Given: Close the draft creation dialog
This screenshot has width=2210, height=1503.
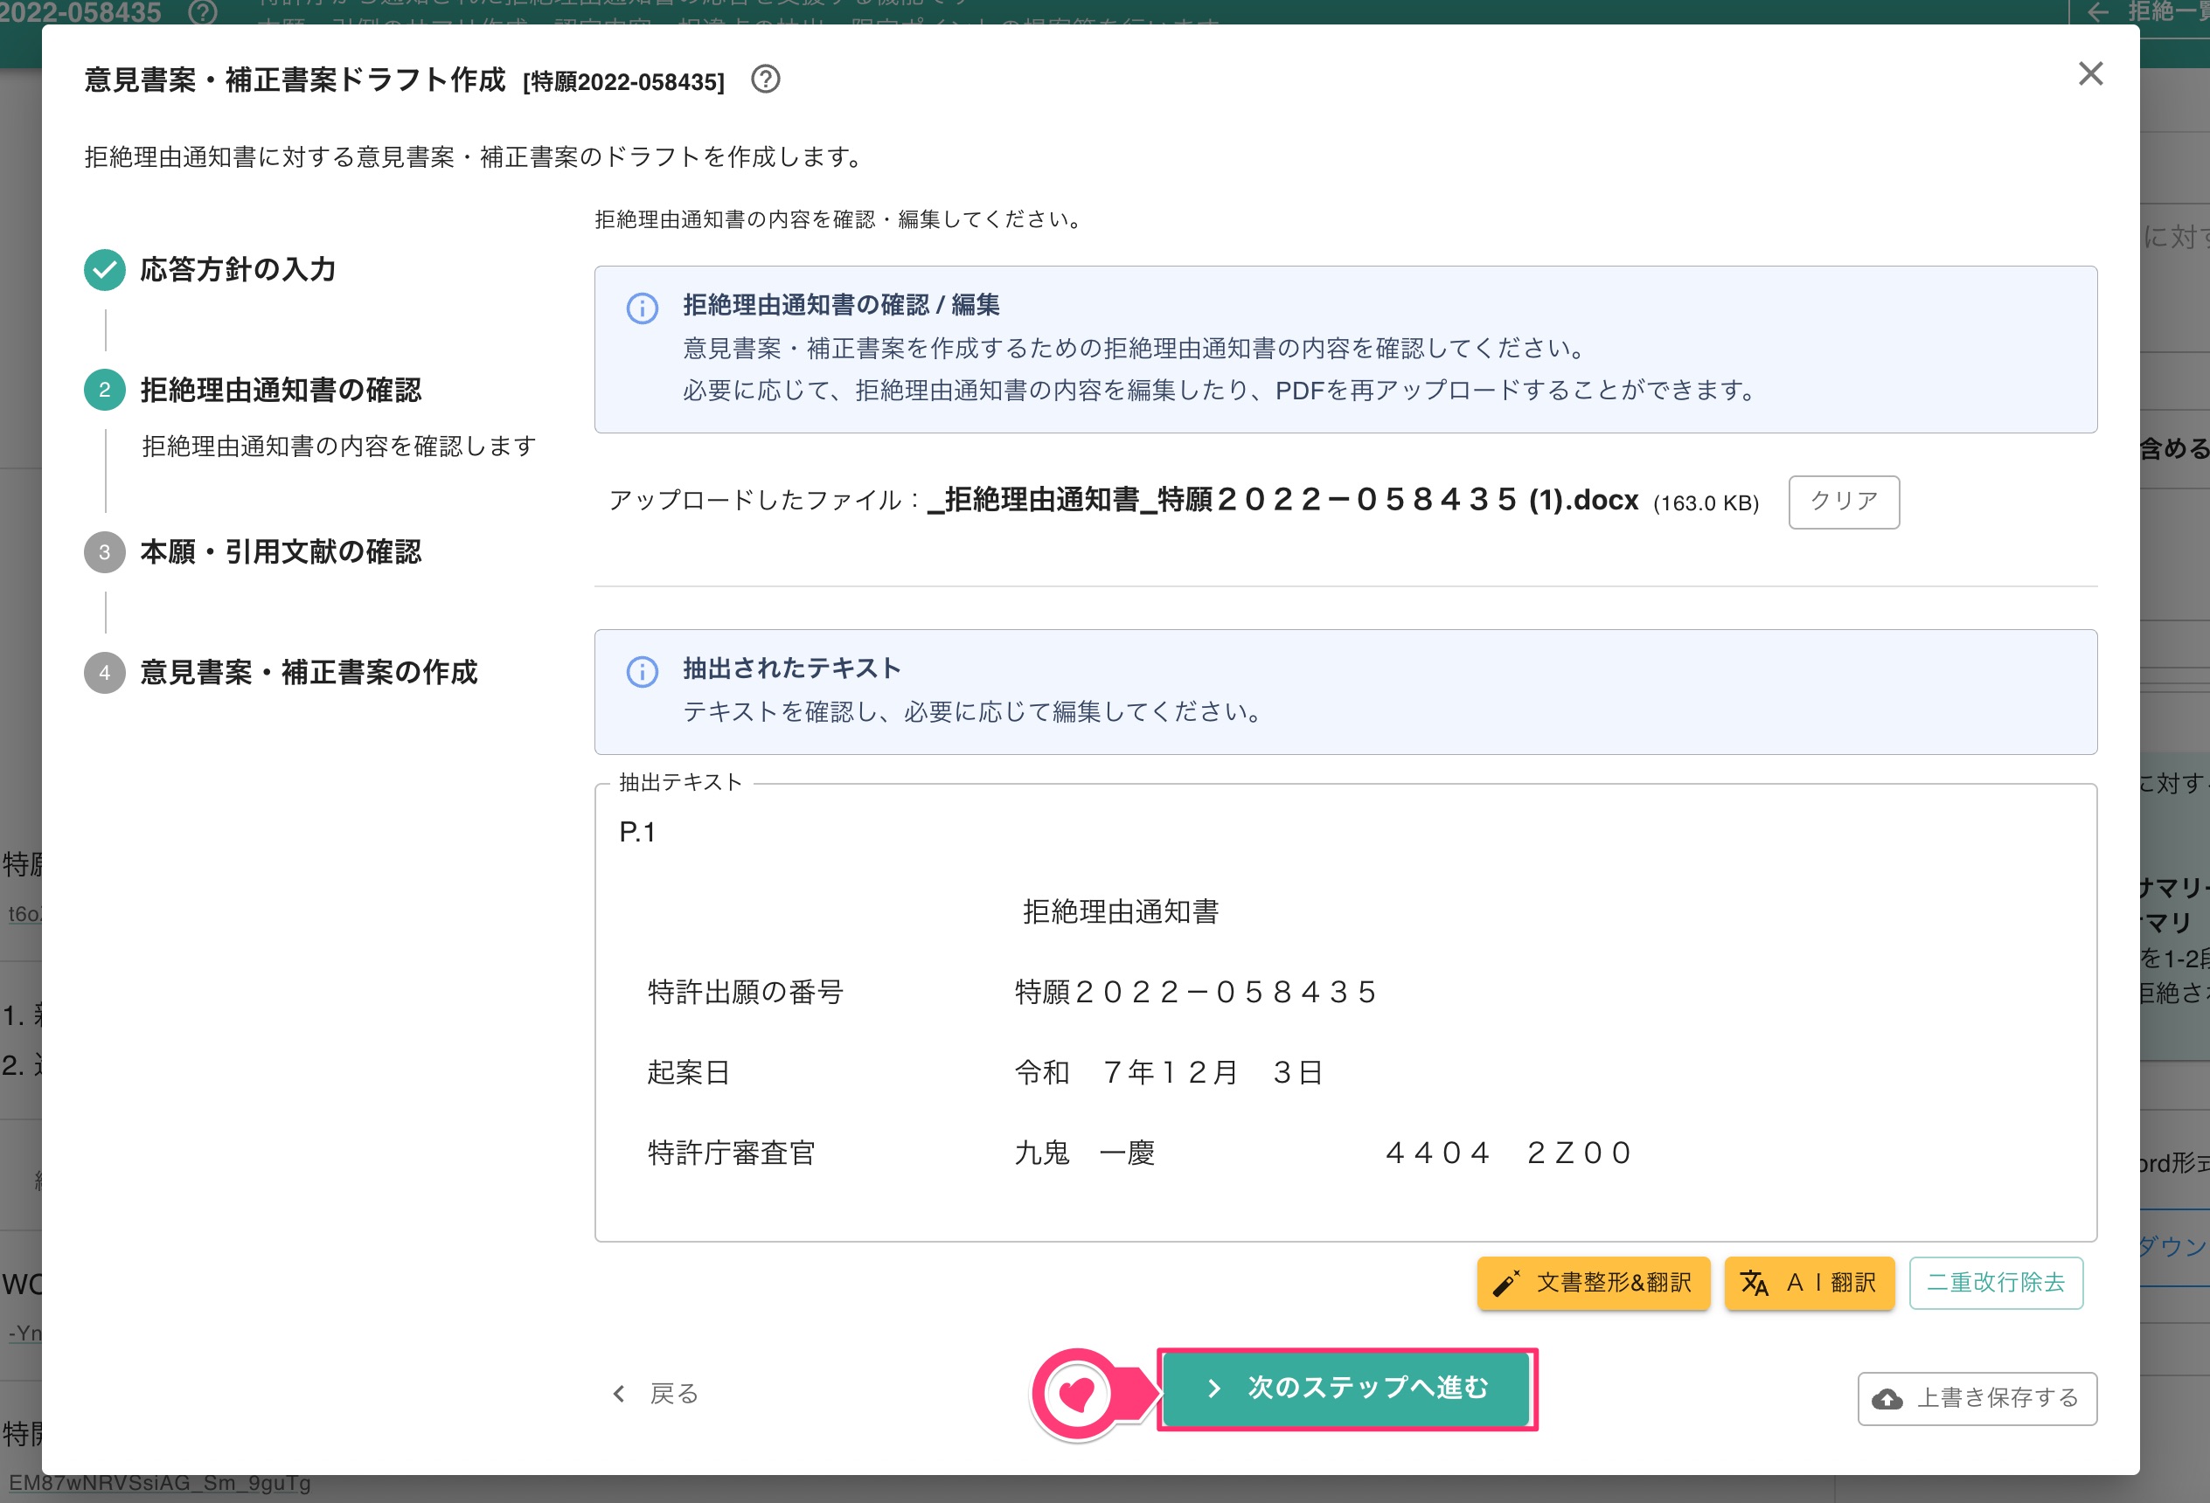Looking at the screenshot, I should click(x=2089, y=74).
